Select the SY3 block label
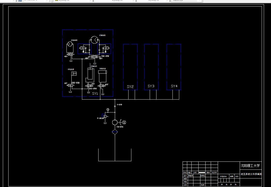This screenshot has width=271, height=187. [151, 86]
